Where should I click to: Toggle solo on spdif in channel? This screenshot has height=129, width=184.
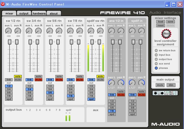pos(142,91)
